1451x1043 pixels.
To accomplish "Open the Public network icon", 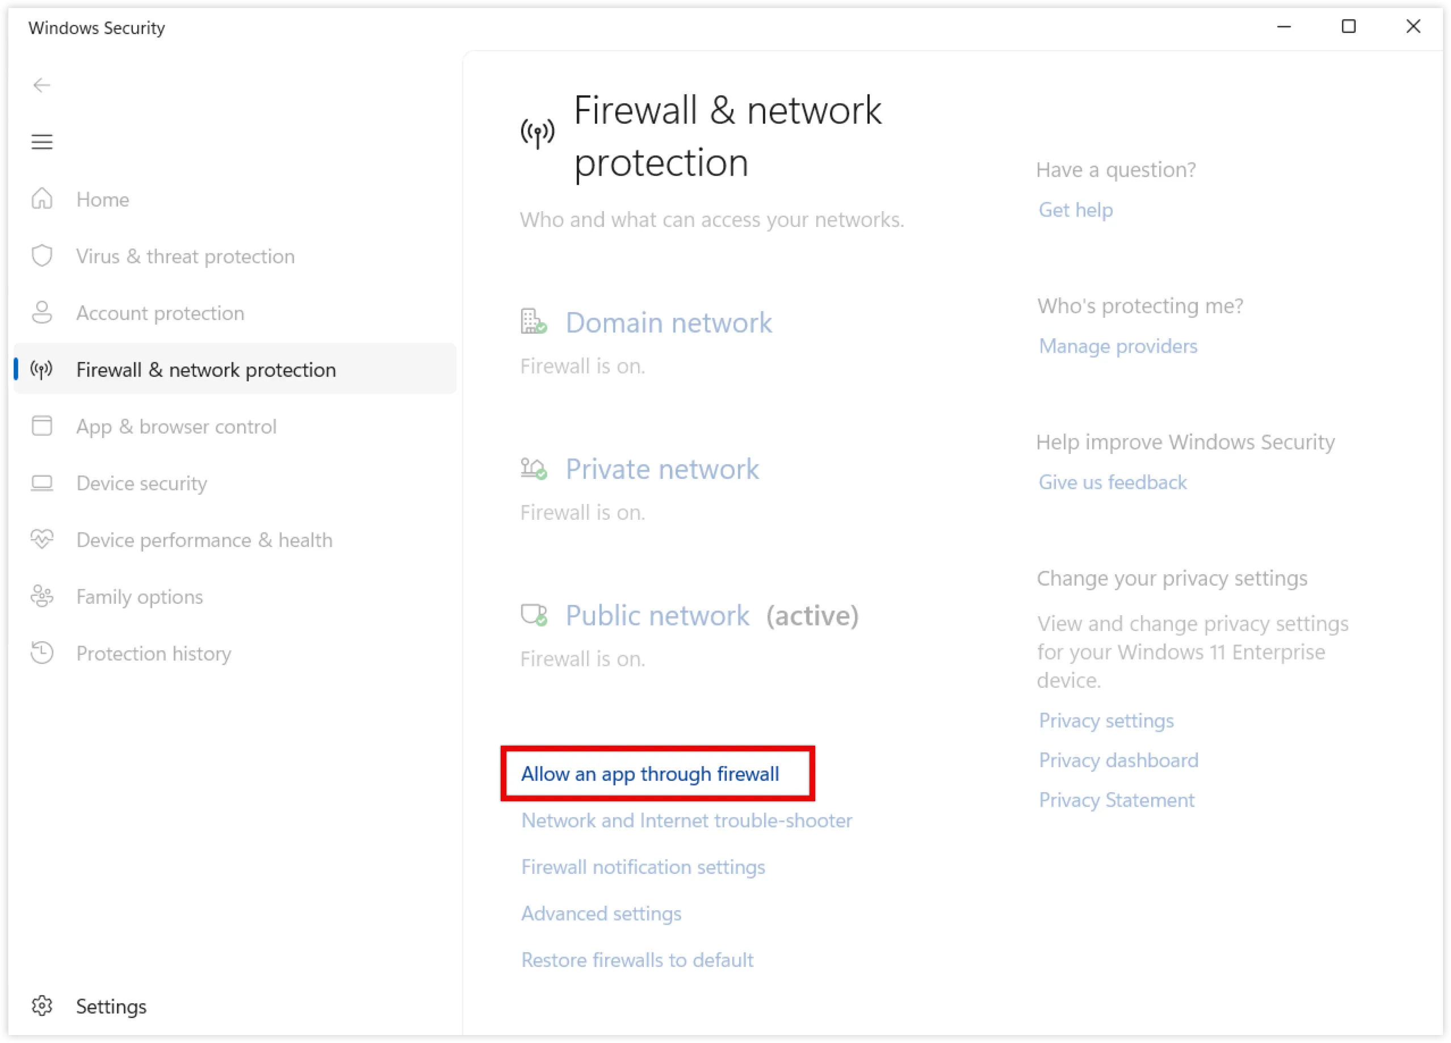I will click(x=534, y=615).
